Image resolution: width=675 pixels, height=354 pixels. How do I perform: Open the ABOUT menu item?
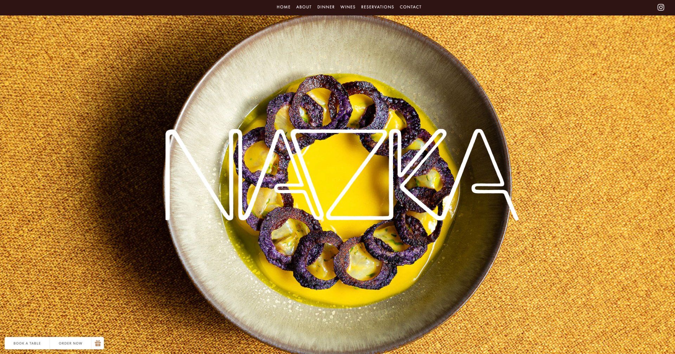click(x=304, y=7)
